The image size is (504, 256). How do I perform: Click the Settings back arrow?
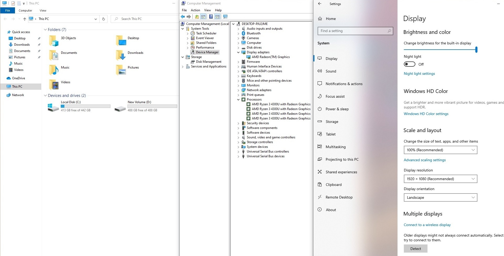320,4
